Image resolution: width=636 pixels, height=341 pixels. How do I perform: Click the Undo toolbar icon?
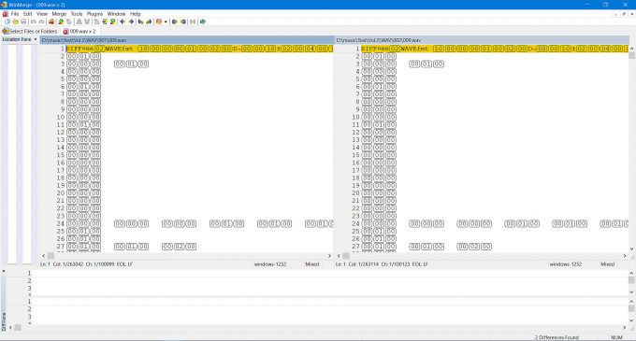click(34, 21)
